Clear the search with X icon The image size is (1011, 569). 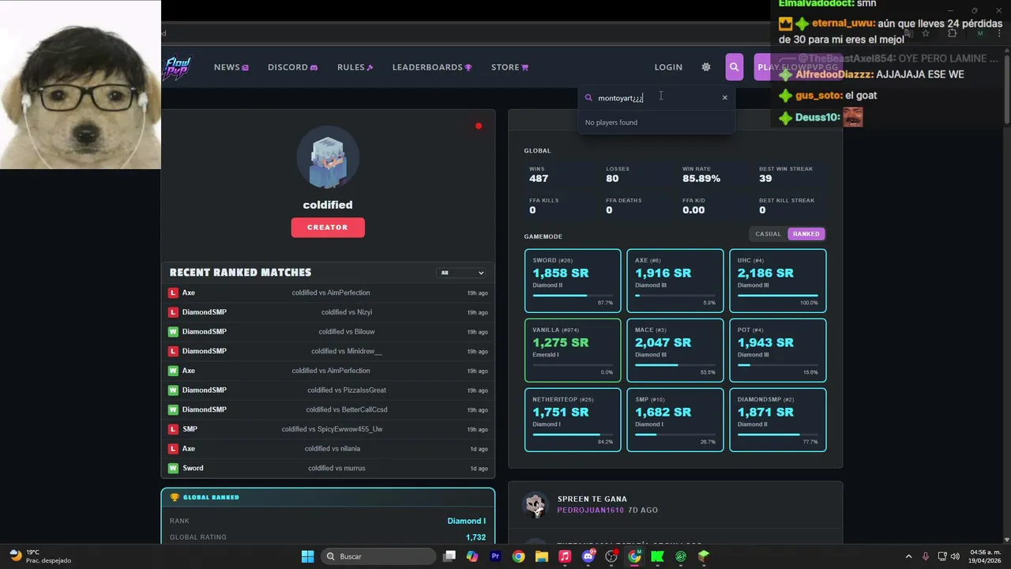(724, 98)
